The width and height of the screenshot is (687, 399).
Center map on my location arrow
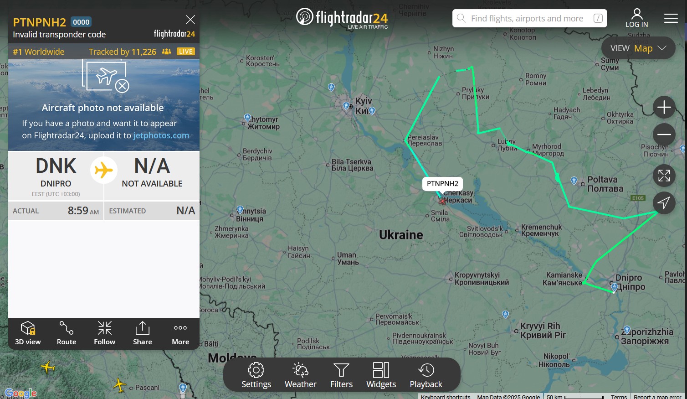(664, 202)
